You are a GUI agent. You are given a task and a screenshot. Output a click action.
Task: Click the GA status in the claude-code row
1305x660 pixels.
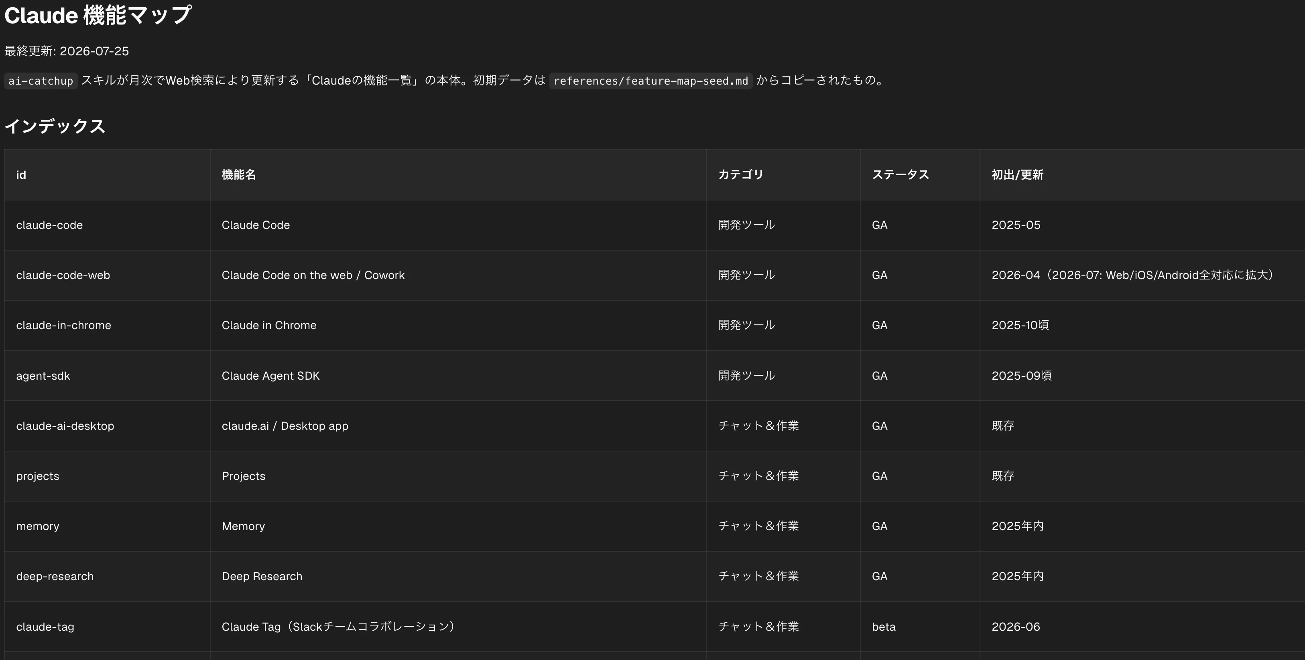click(x=880, y=225)
